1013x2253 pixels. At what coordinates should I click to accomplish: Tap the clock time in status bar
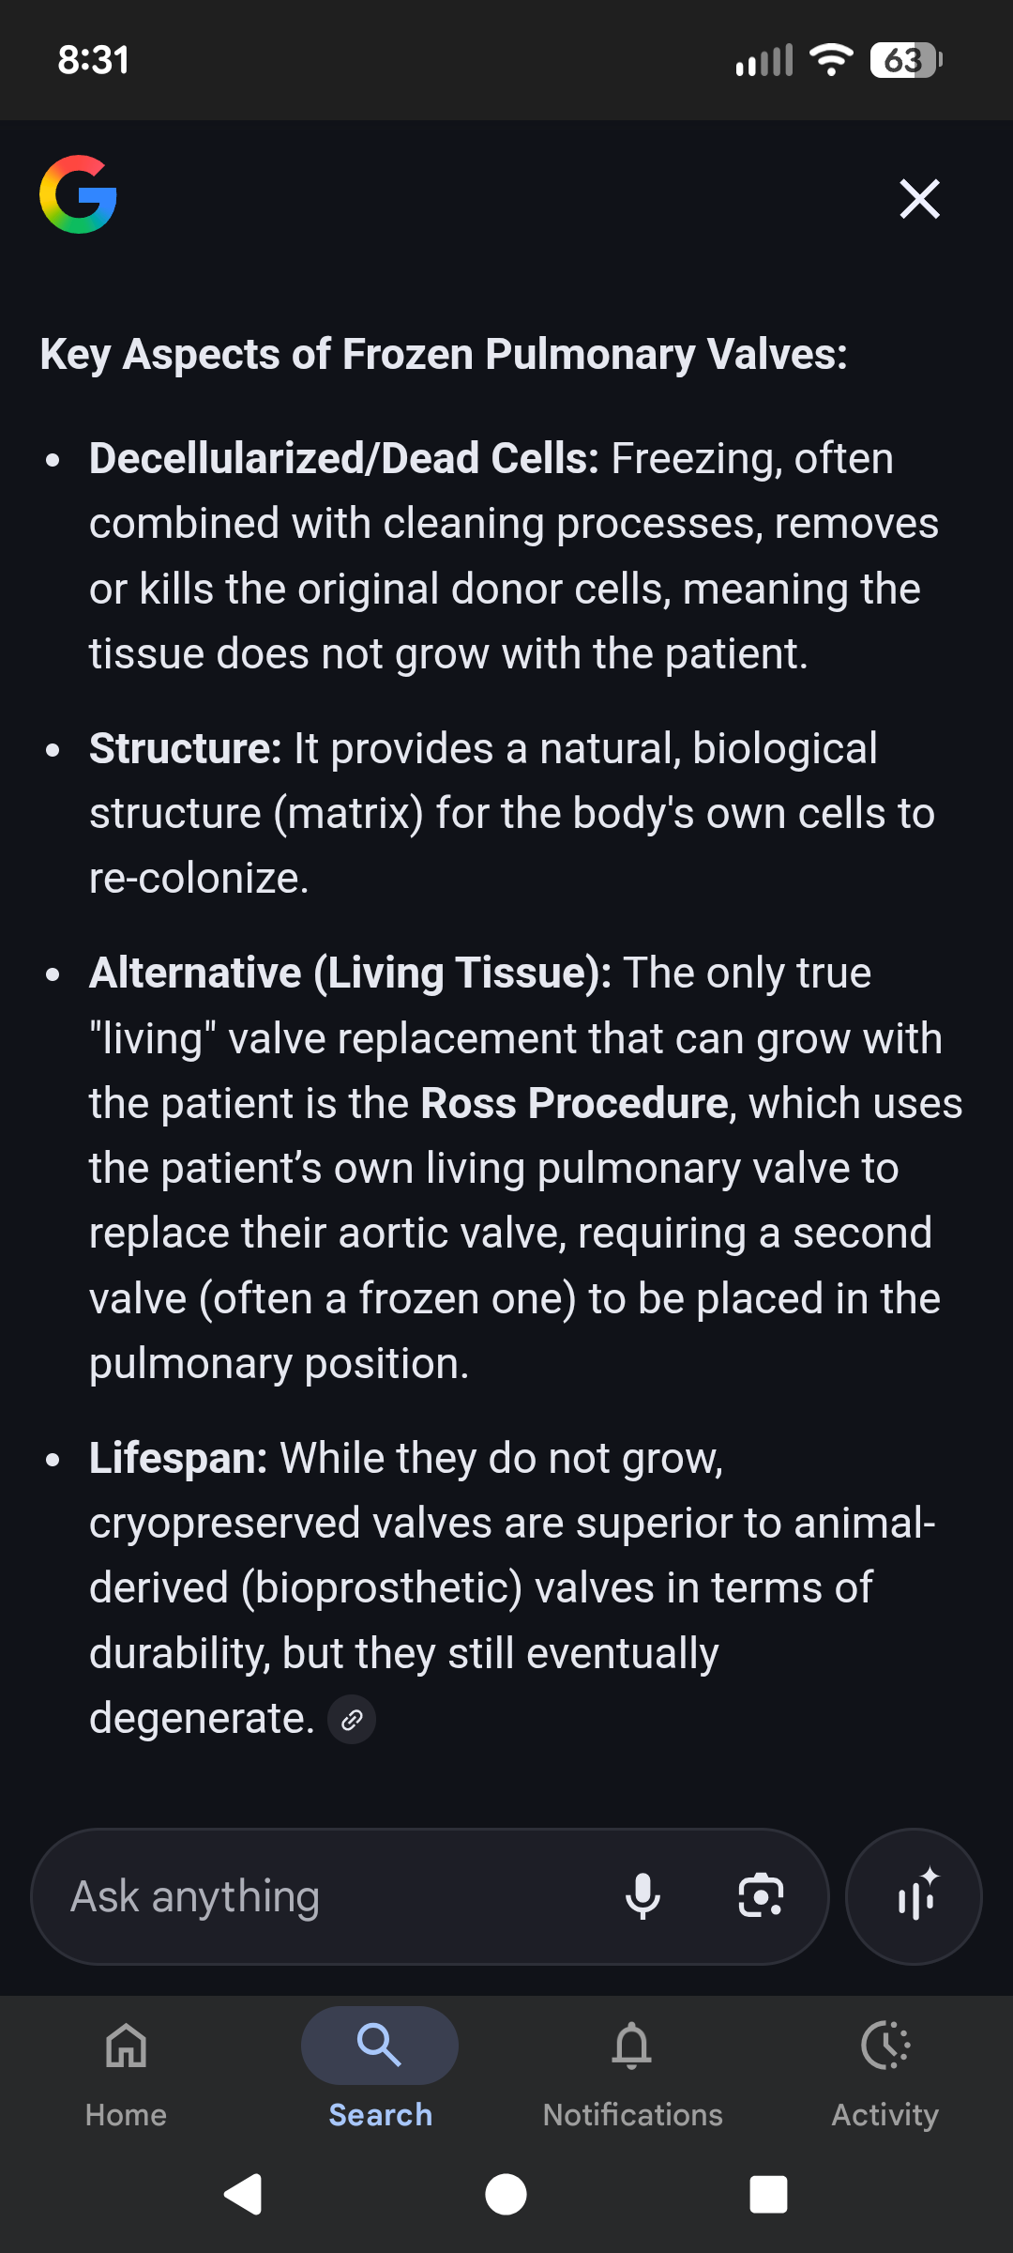(x=94, y=60)
